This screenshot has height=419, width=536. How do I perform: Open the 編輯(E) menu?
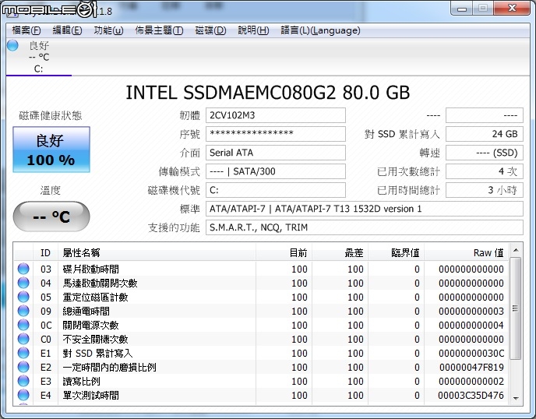(67, 30)
